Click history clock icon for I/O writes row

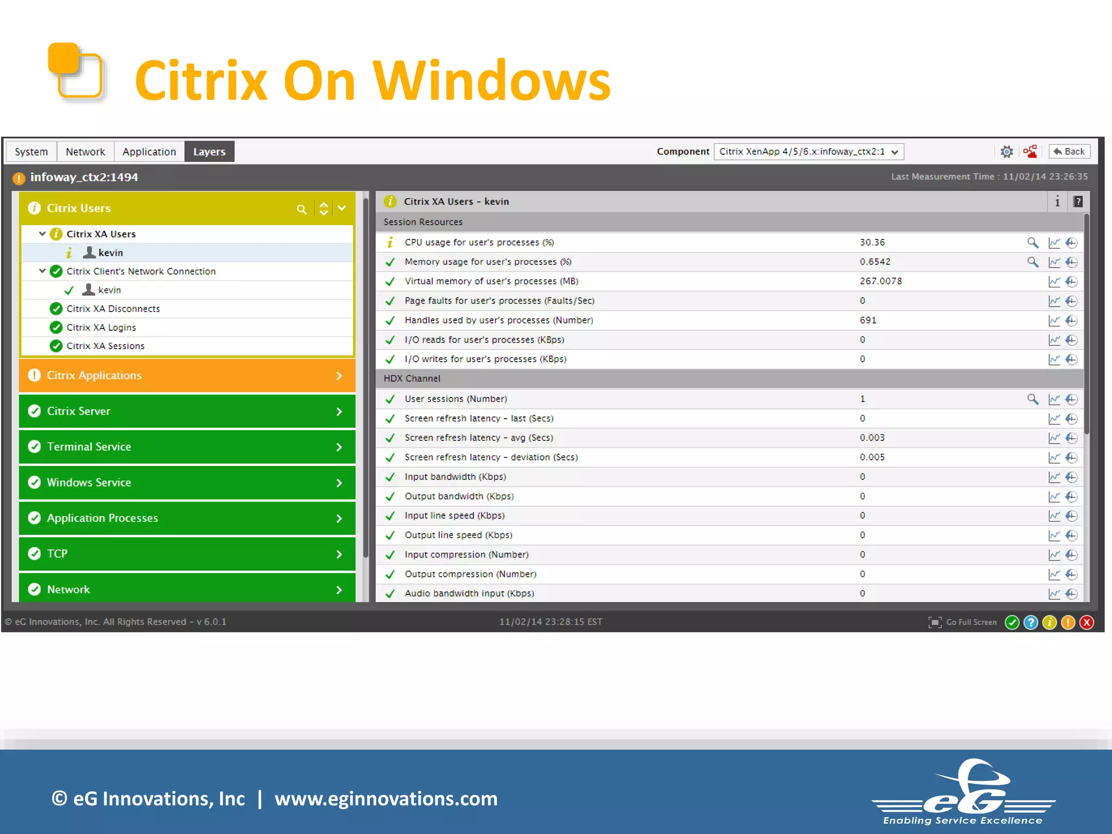coord(1071,359)
